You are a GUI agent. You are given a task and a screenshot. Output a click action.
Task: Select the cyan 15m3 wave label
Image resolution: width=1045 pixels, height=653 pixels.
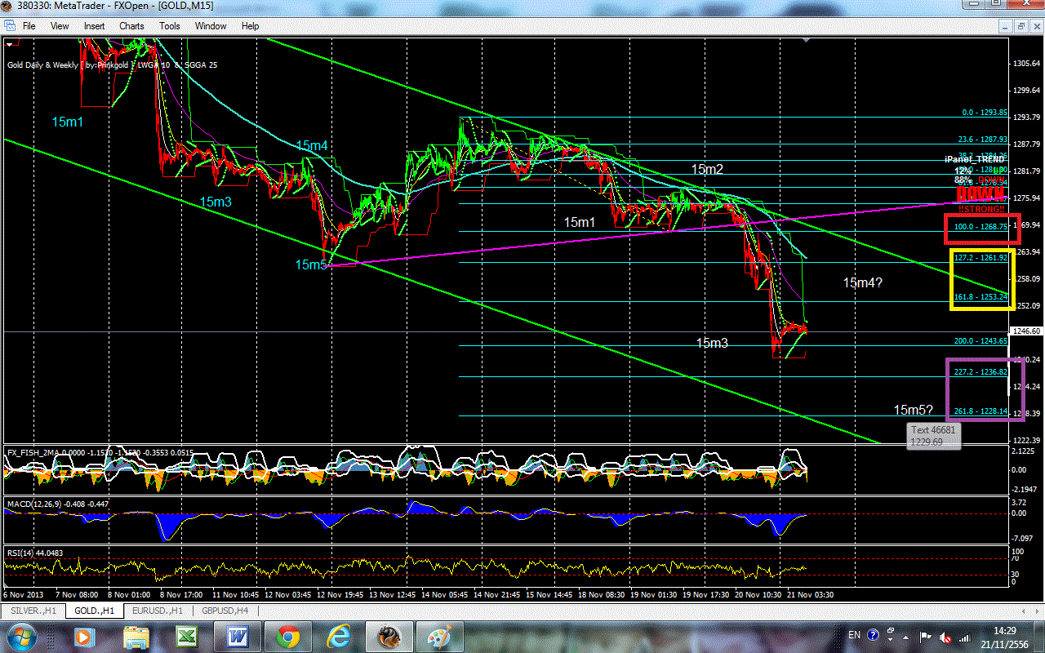(x=216, y=202)
